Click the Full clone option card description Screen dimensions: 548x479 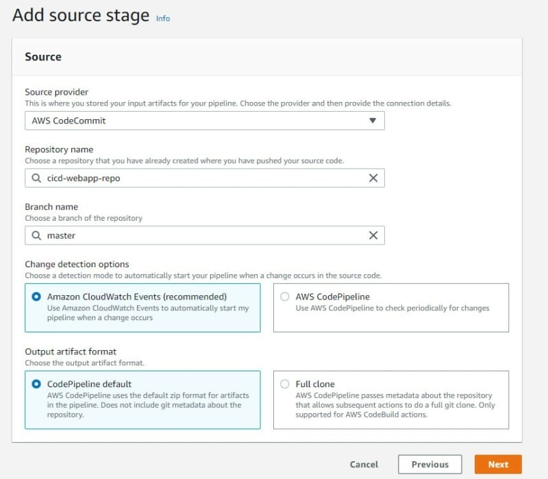click(x=395, y=405)
